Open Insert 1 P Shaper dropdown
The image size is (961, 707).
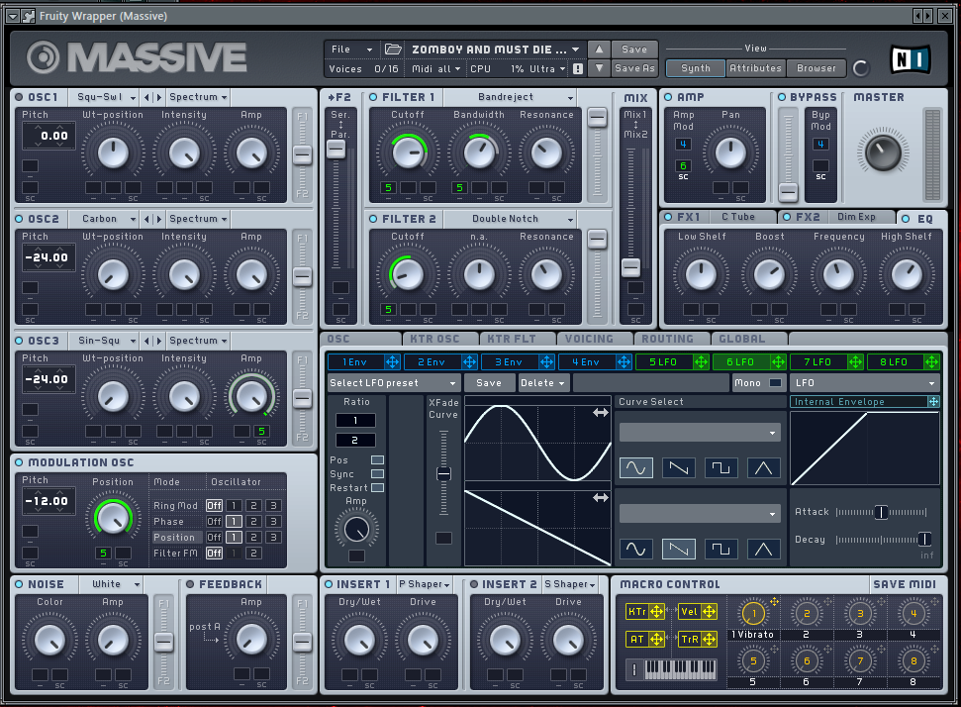(425, 584)
